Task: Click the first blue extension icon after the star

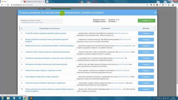Action: click(151, 5)
